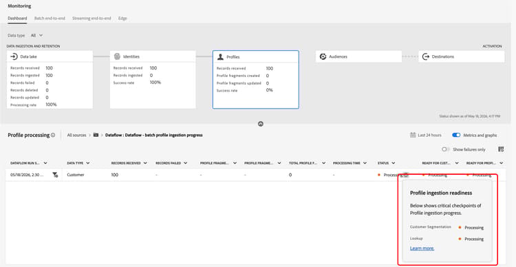Select the Identities card
The image size is (516, 267).
153,80
